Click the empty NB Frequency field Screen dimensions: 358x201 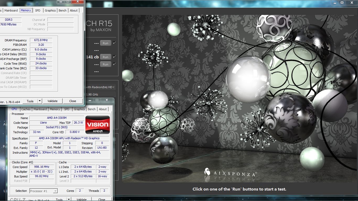(x=61, y=29)
